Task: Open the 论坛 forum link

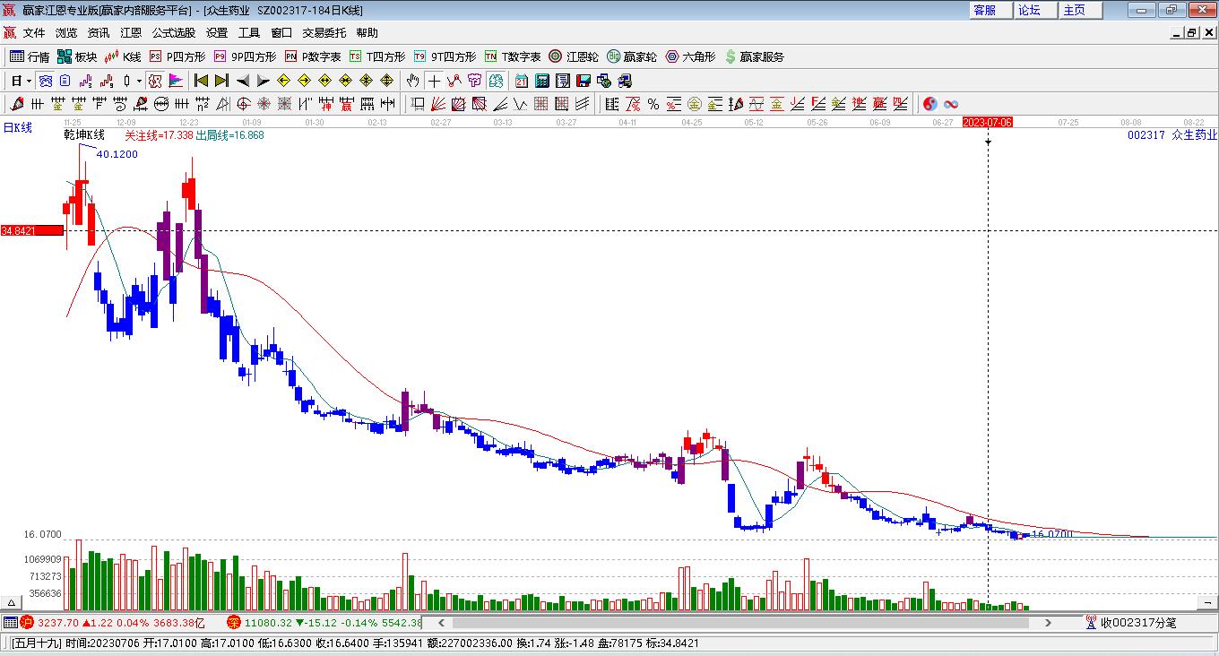Action: (x=1029, y=10)
